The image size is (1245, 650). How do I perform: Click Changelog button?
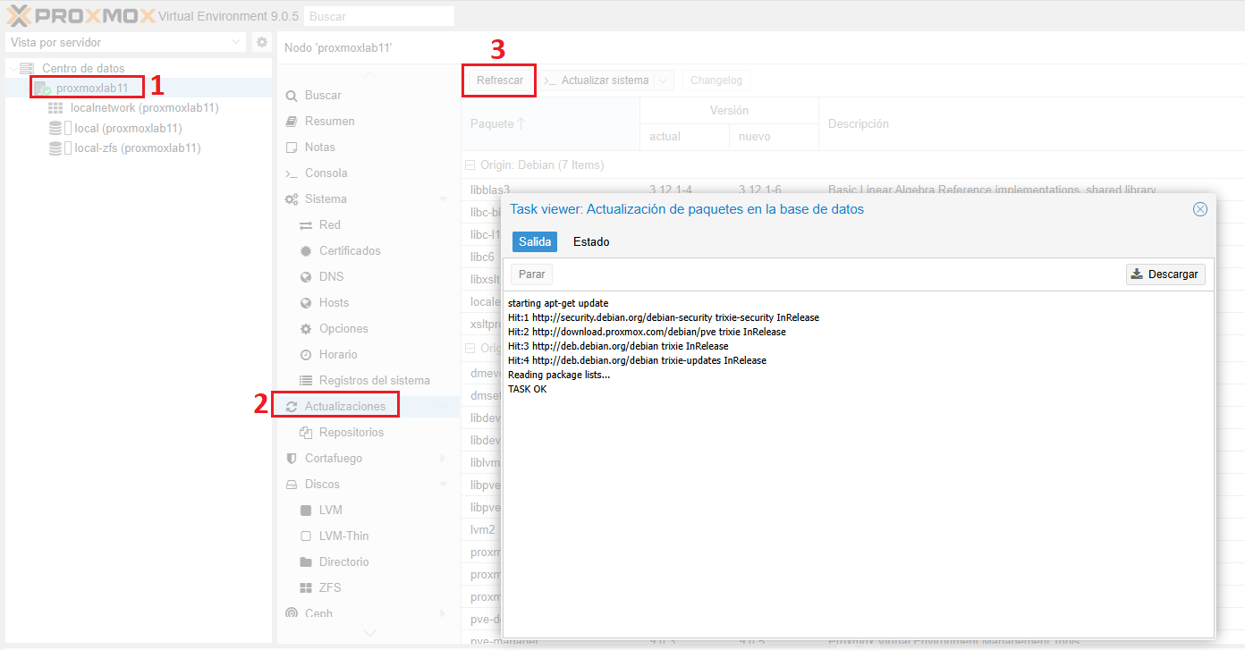point(716,80)
